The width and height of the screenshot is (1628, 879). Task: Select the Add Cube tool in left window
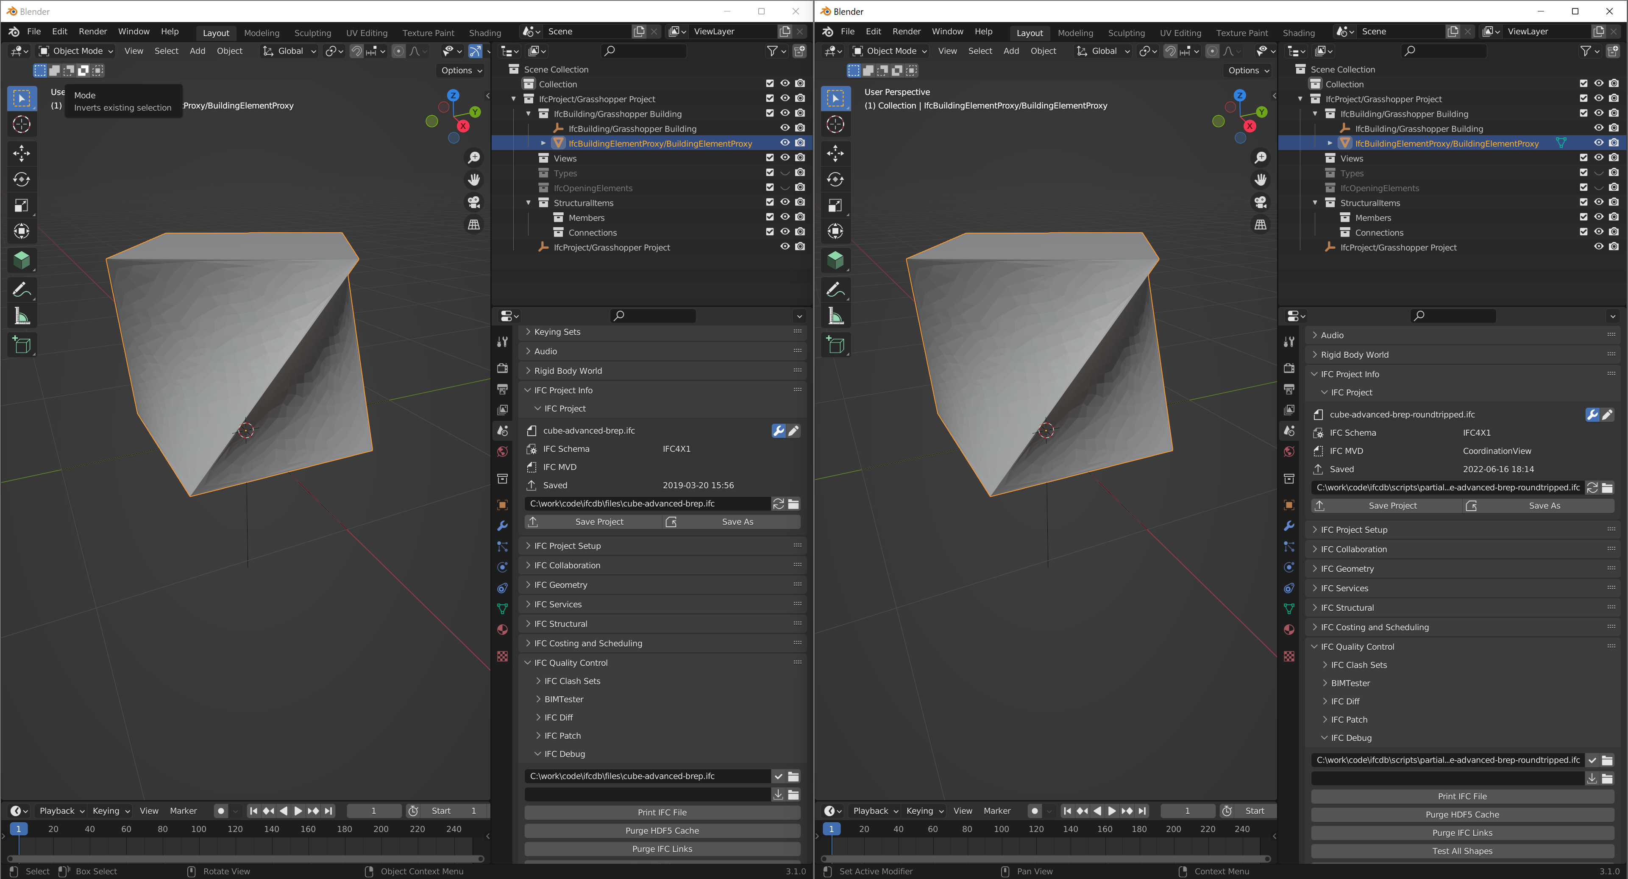22,345
